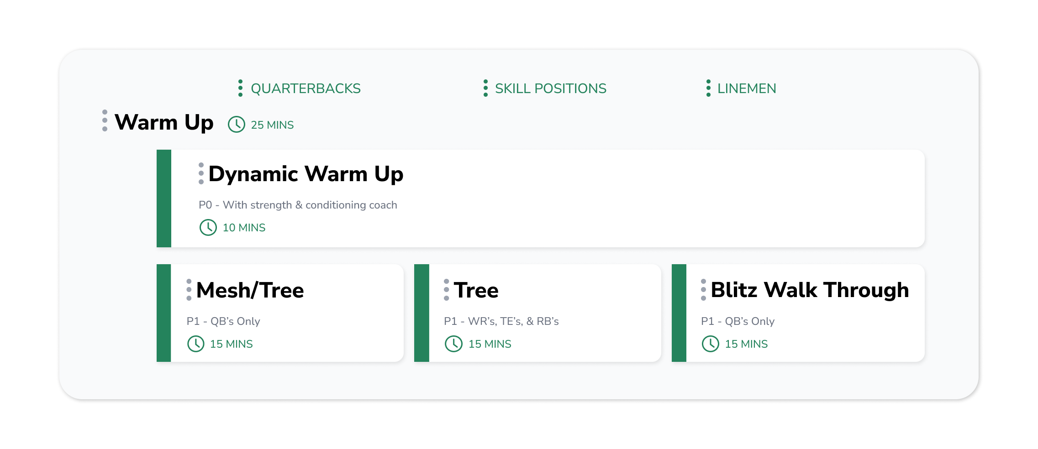
Task: Open the SKILL POSITIONS three-dot menu
Action: pyautogui.click(x=485, y=88)
